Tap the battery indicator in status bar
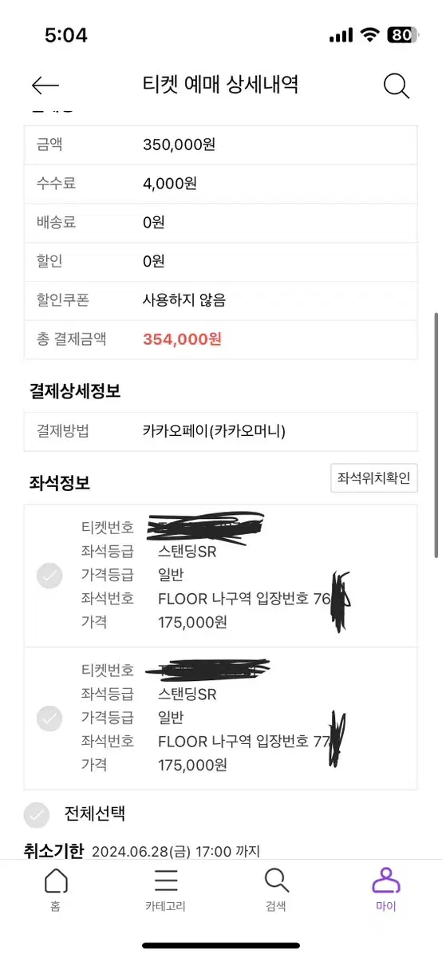Viewport: 442px width, 958px height. pyautogui.click(x=403, y=35)
